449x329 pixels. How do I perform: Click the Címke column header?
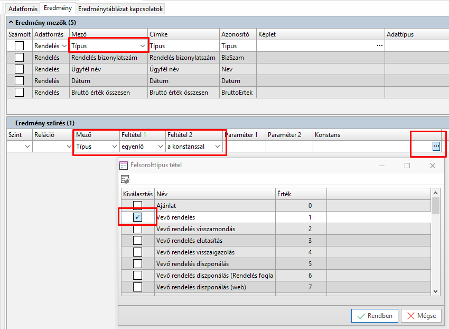[x=183, y=34]
